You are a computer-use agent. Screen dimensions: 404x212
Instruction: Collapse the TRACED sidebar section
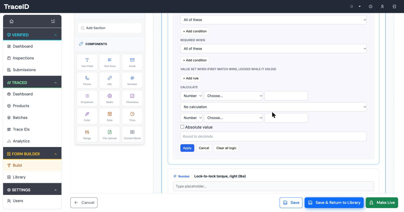pyautogui.click(x=55, y=83)
